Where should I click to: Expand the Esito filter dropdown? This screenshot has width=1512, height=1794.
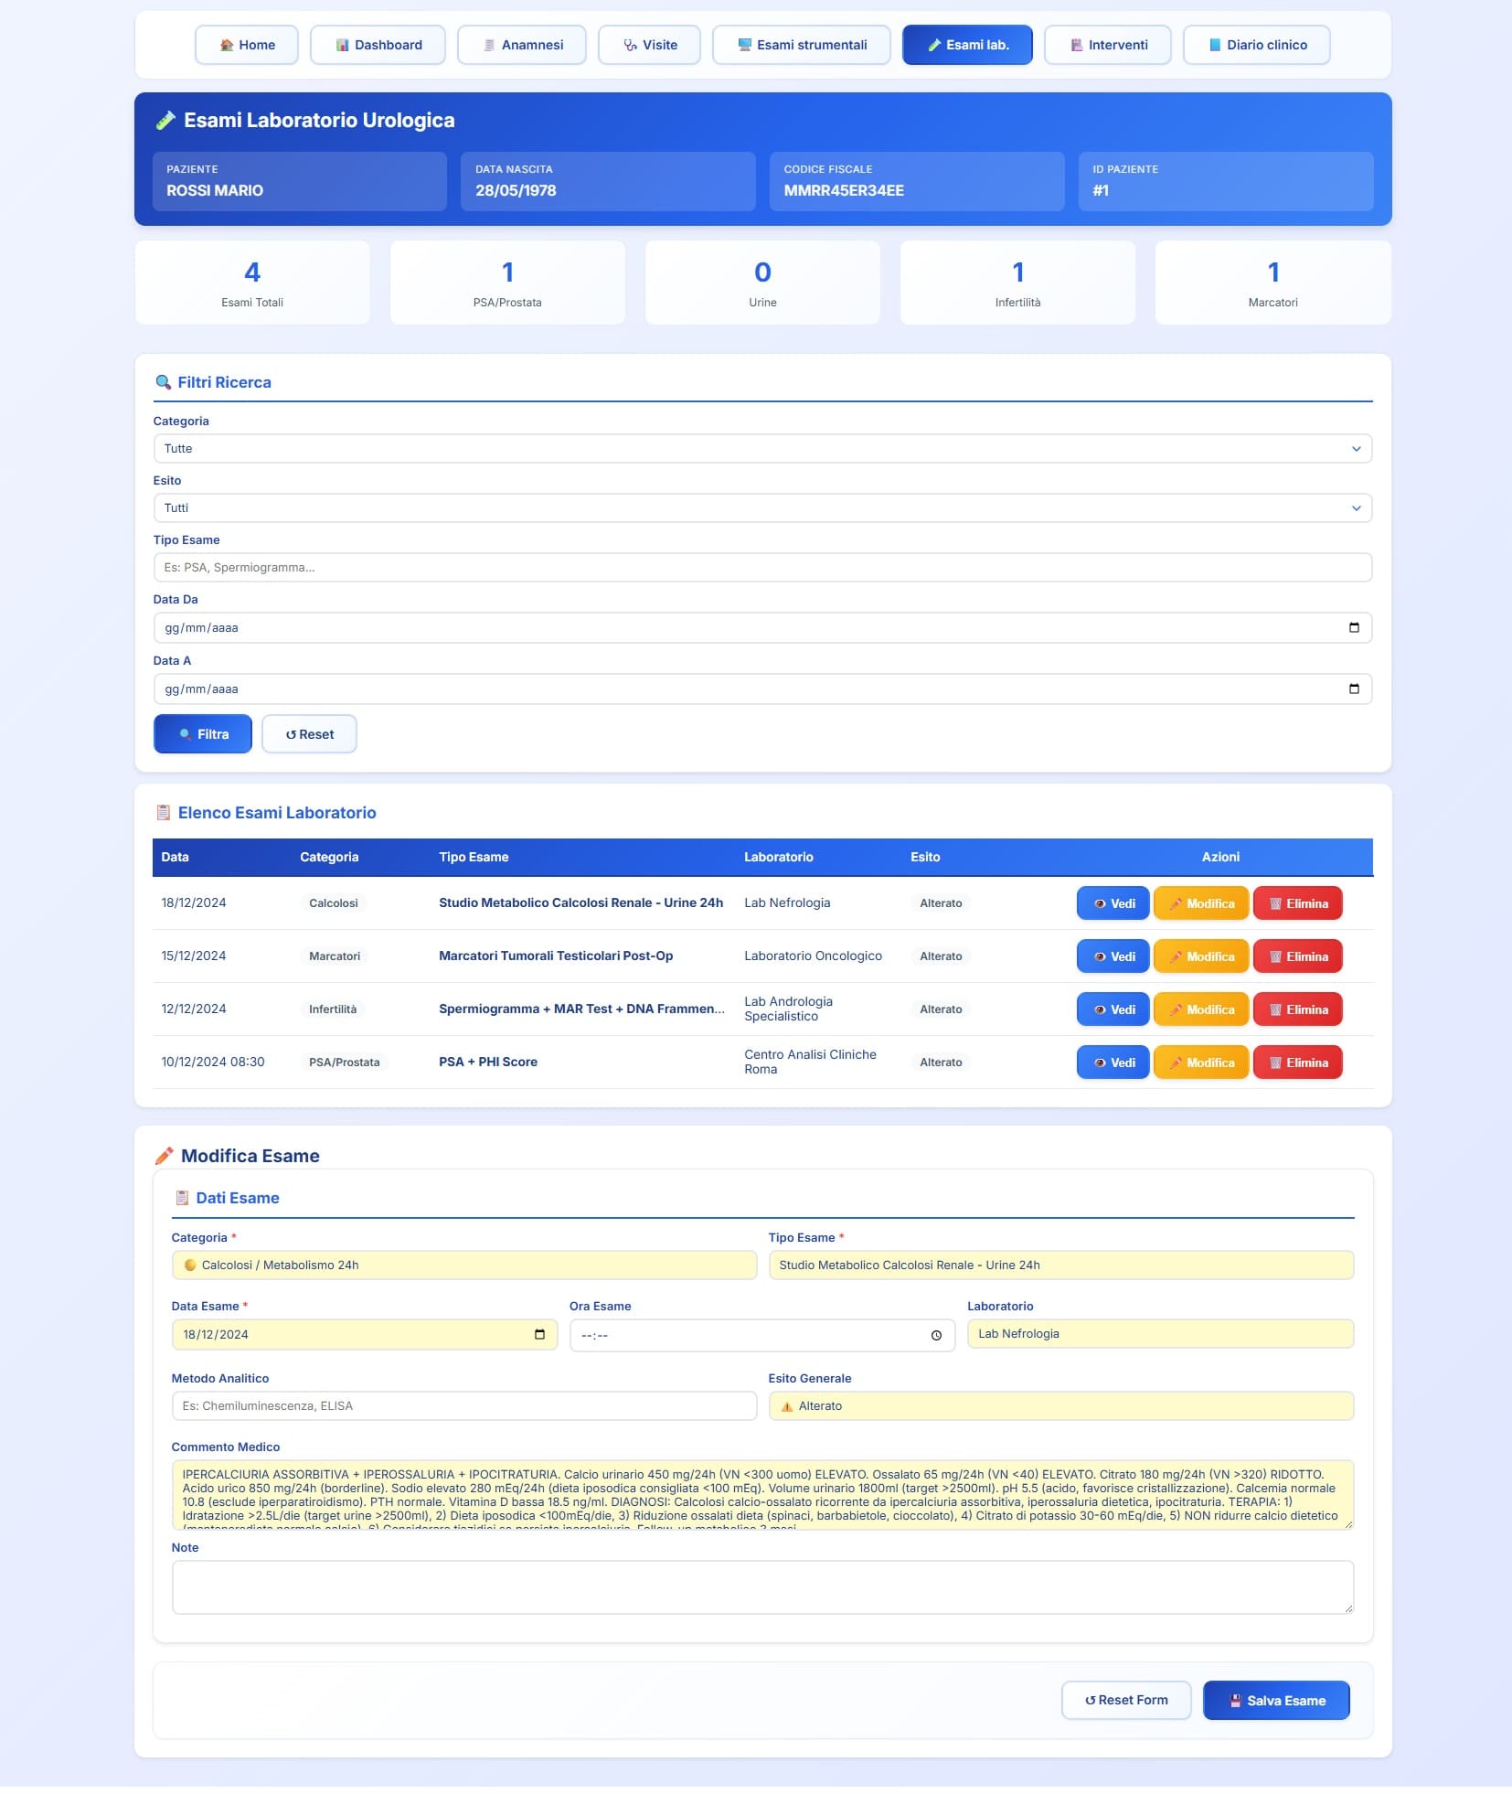(x=762, y=507)
